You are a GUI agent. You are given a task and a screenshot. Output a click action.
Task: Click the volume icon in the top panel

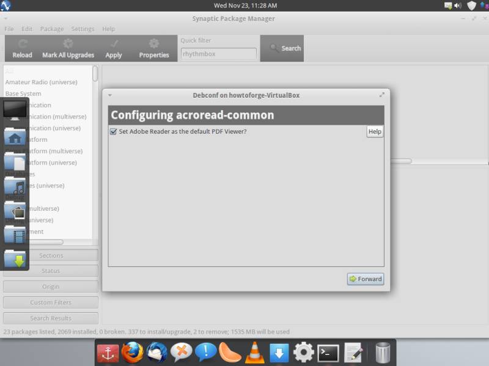458,5
